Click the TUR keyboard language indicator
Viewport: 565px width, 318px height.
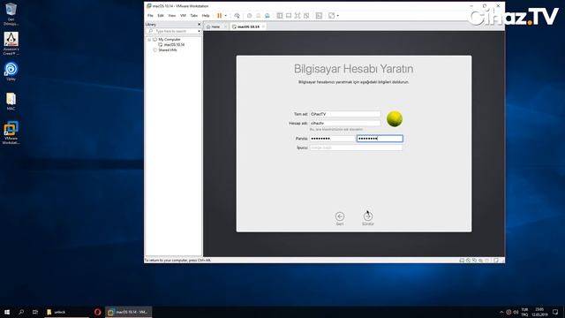524,312
